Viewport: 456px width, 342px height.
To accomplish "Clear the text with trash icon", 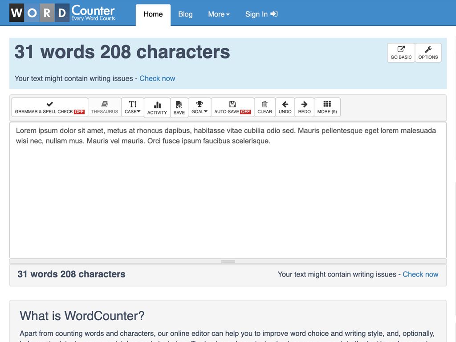I will tap(265, 107).
